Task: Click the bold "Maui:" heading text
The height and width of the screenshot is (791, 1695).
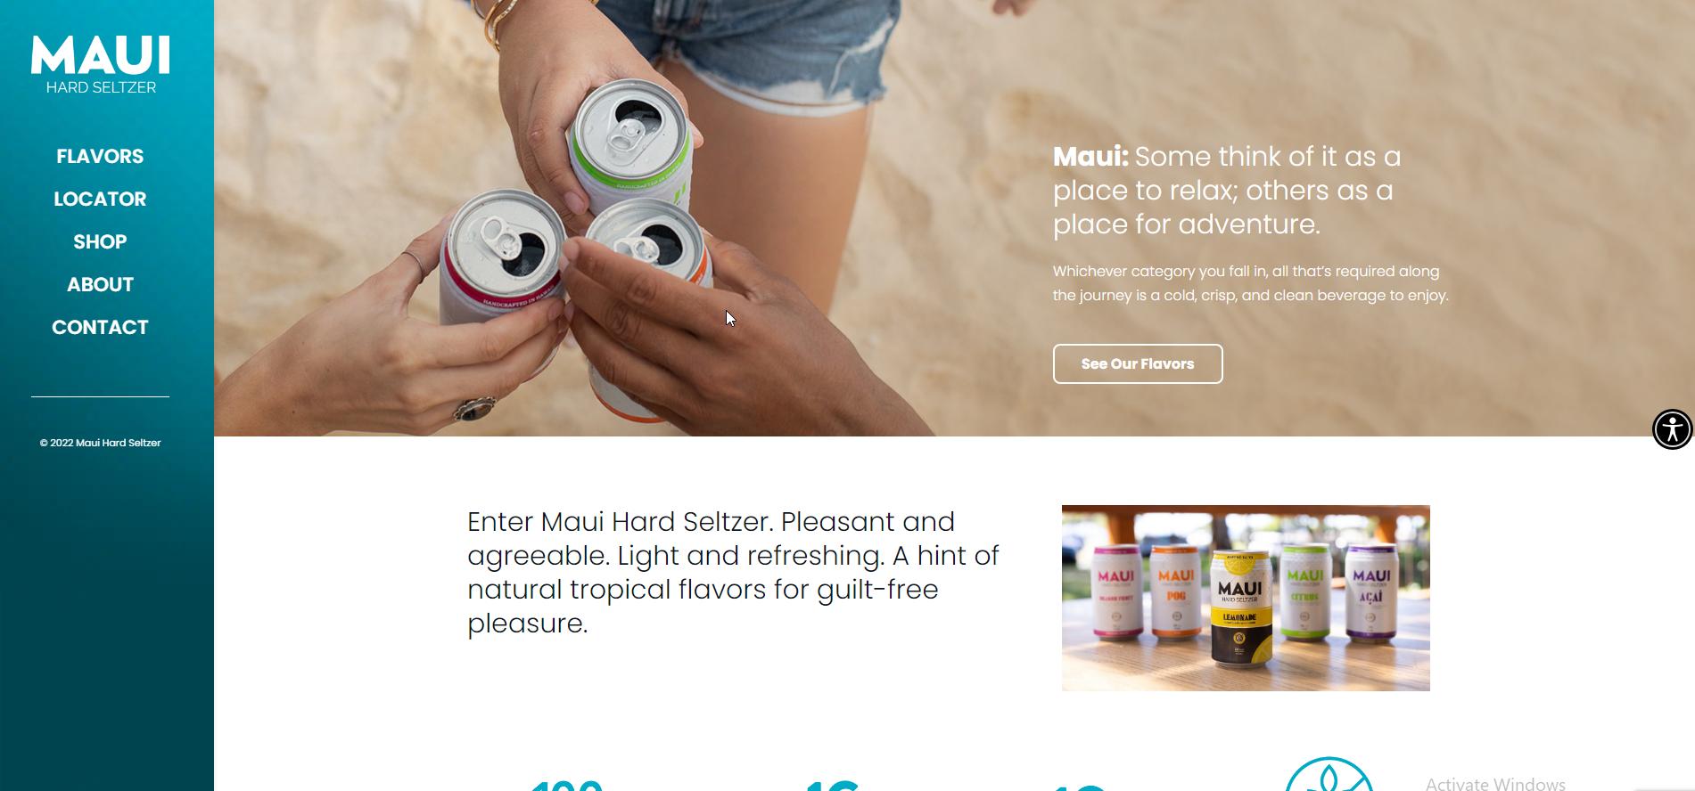Action: point(1090,157)
